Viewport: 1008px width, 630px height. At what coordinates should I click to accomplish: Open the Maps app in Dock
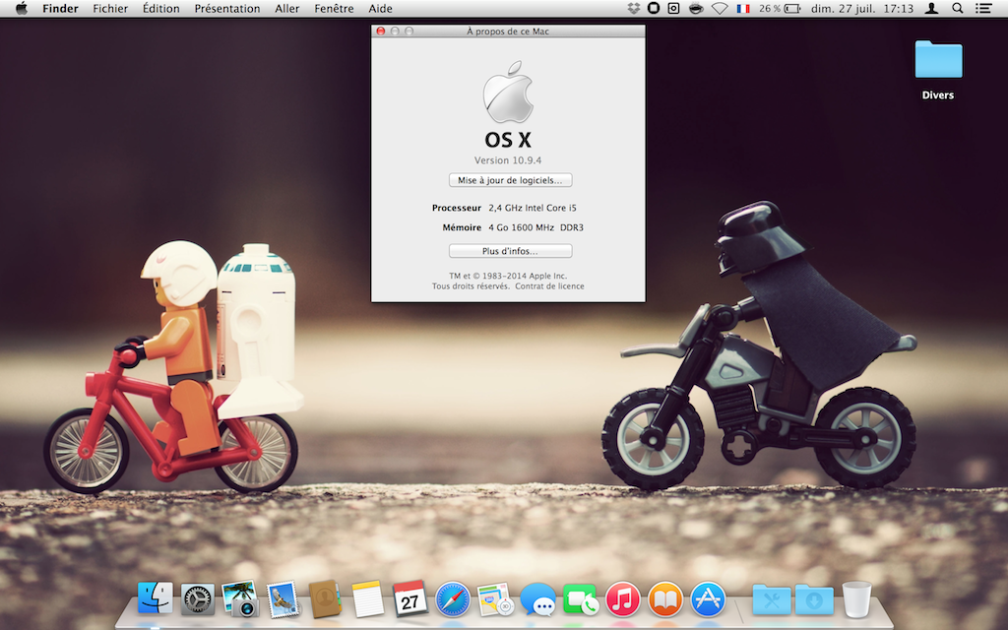(x=495, y=599)
